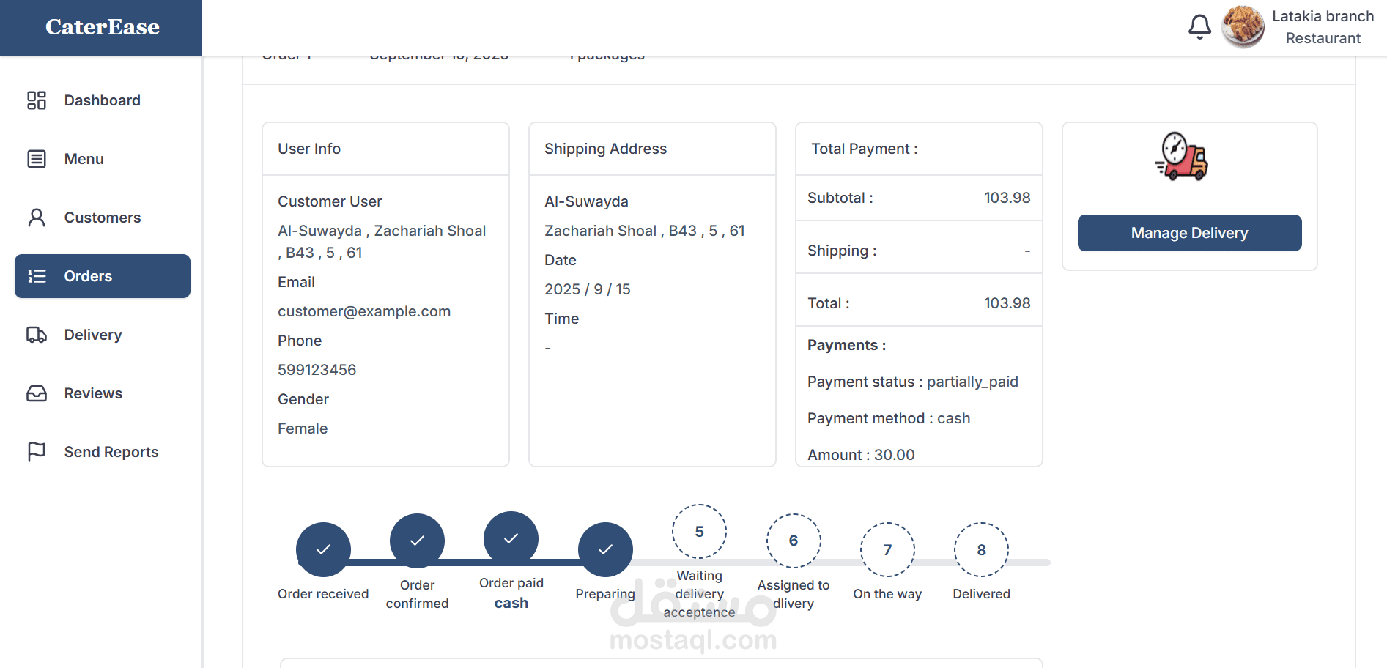Click the Order paid checkmark step
The image size is (1387, 668).
(x=511, y=538)
